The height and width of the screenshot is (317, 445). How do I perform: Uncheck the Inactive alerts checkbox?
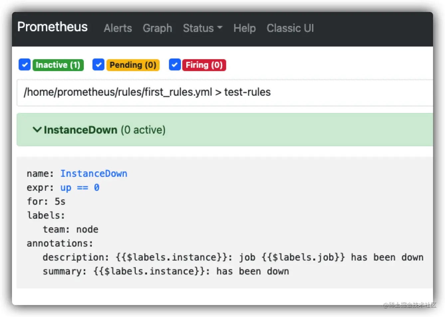click(x=25, y=65)
